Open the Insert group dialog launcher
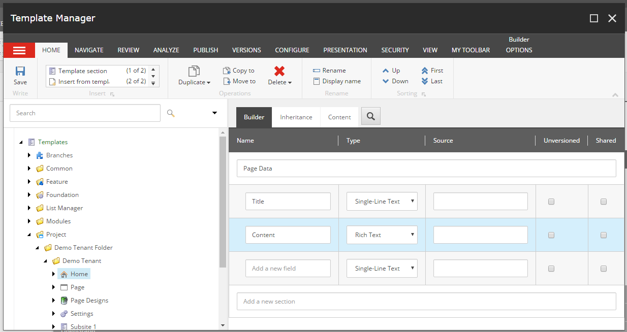 point(112,94)
